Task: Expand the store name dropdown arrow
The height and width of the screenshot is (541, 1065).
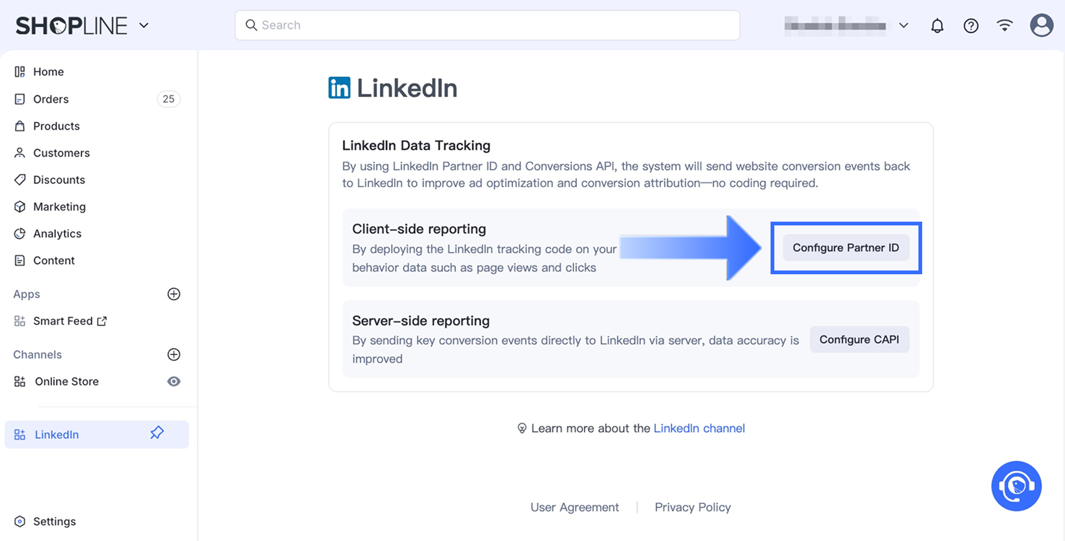Action: (x=903, y=26)
